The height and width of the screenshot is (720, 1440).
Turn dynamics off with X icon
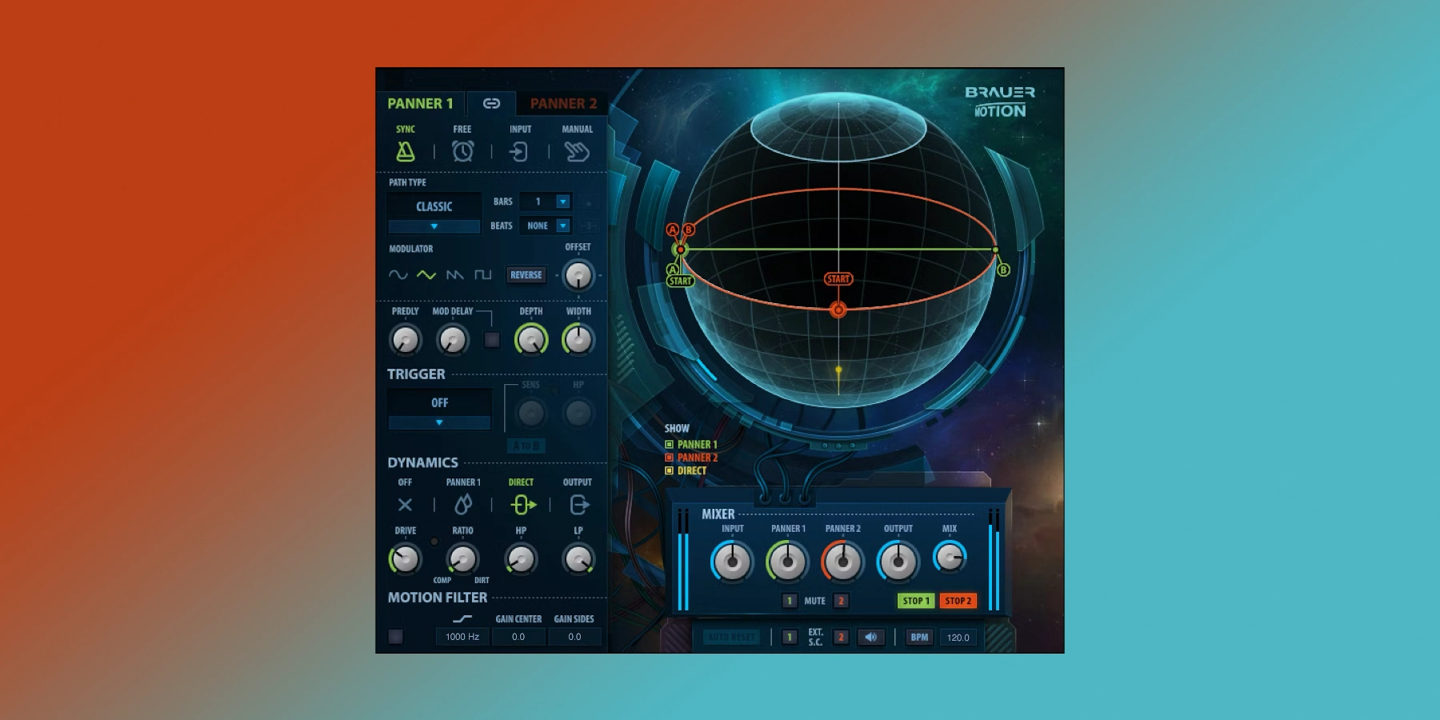click(405, 505)
